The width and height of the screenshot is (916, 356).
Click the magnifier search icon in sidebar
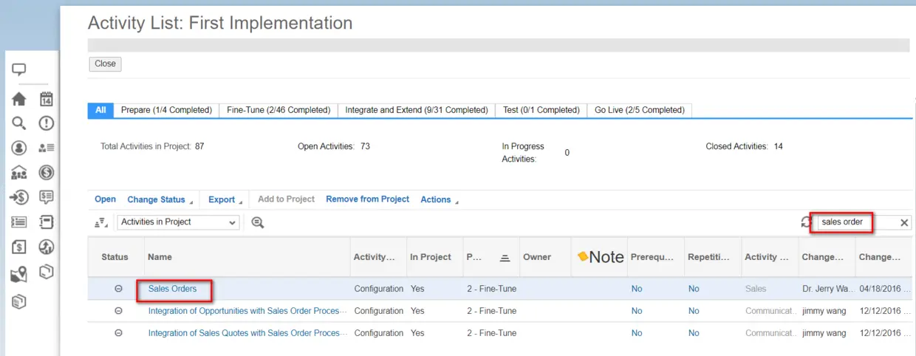[19, 123]
